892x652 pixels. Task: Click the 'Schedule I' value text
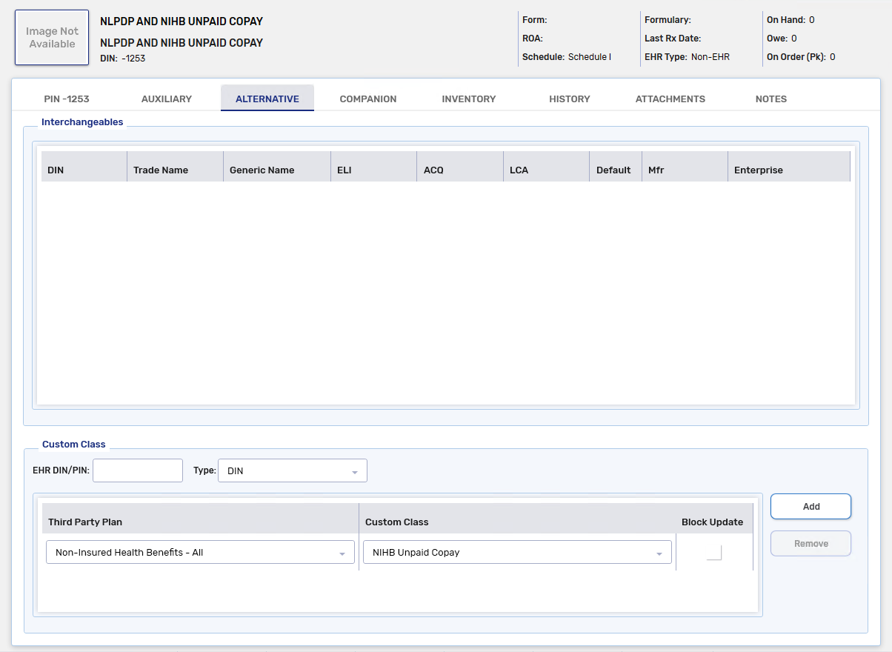590,56
